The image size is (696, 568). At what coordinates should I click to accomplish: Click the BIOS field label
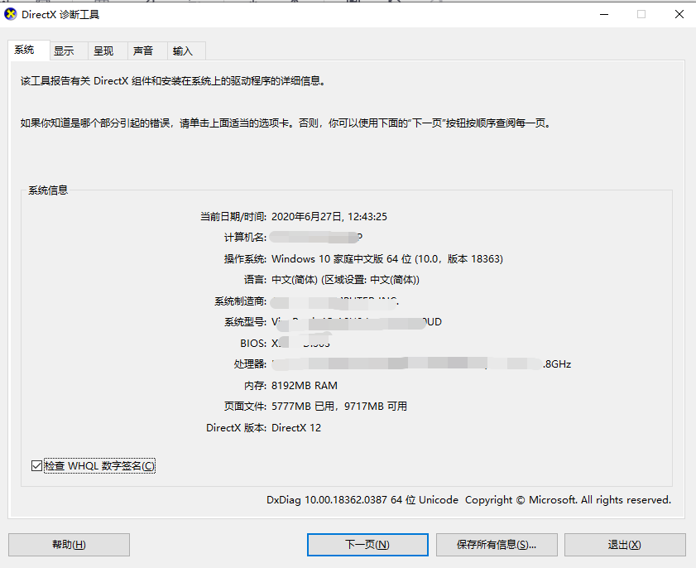click(253, 344)
